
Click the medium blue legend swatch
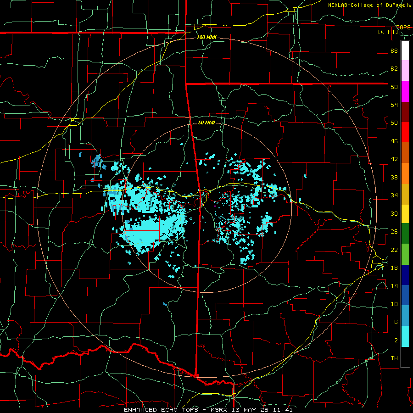[x=405, y=295]
